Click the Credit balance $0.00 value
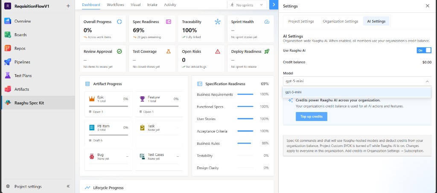 click(427, 62)
